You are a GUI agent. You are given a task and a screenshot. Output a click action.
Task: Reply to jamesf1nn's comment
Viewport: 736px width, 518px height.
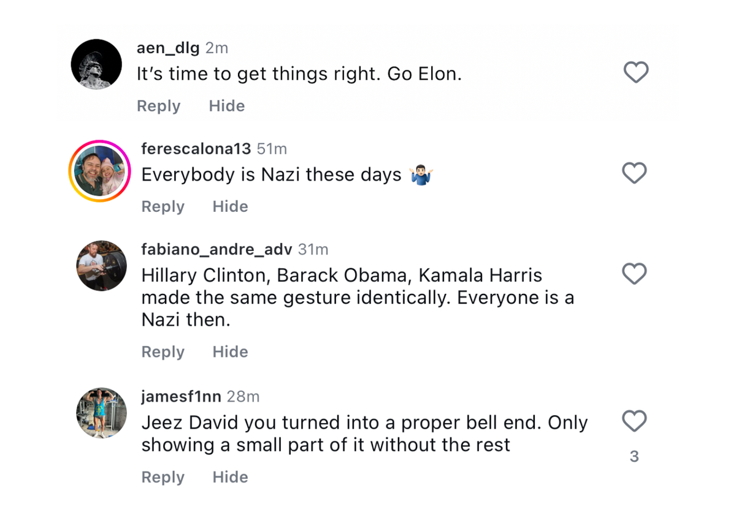163,477
